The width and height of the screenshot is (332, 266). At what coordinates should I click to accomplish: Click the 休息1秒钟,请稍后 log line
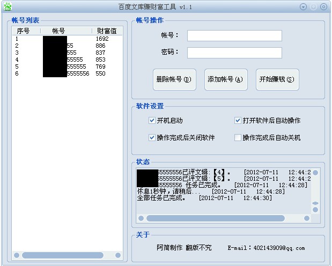[x=211, y=191]
